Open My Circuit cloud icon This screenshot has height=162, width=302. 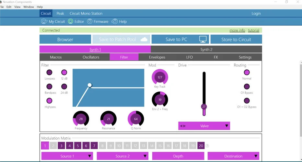44,21
